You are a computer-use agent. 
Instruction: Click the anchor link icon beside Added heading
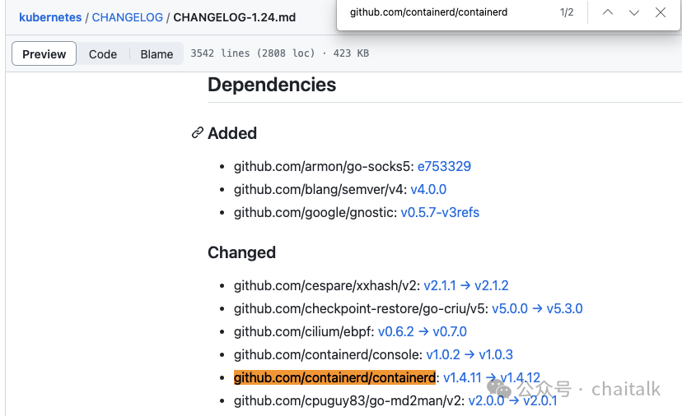[x=197, y=133]
